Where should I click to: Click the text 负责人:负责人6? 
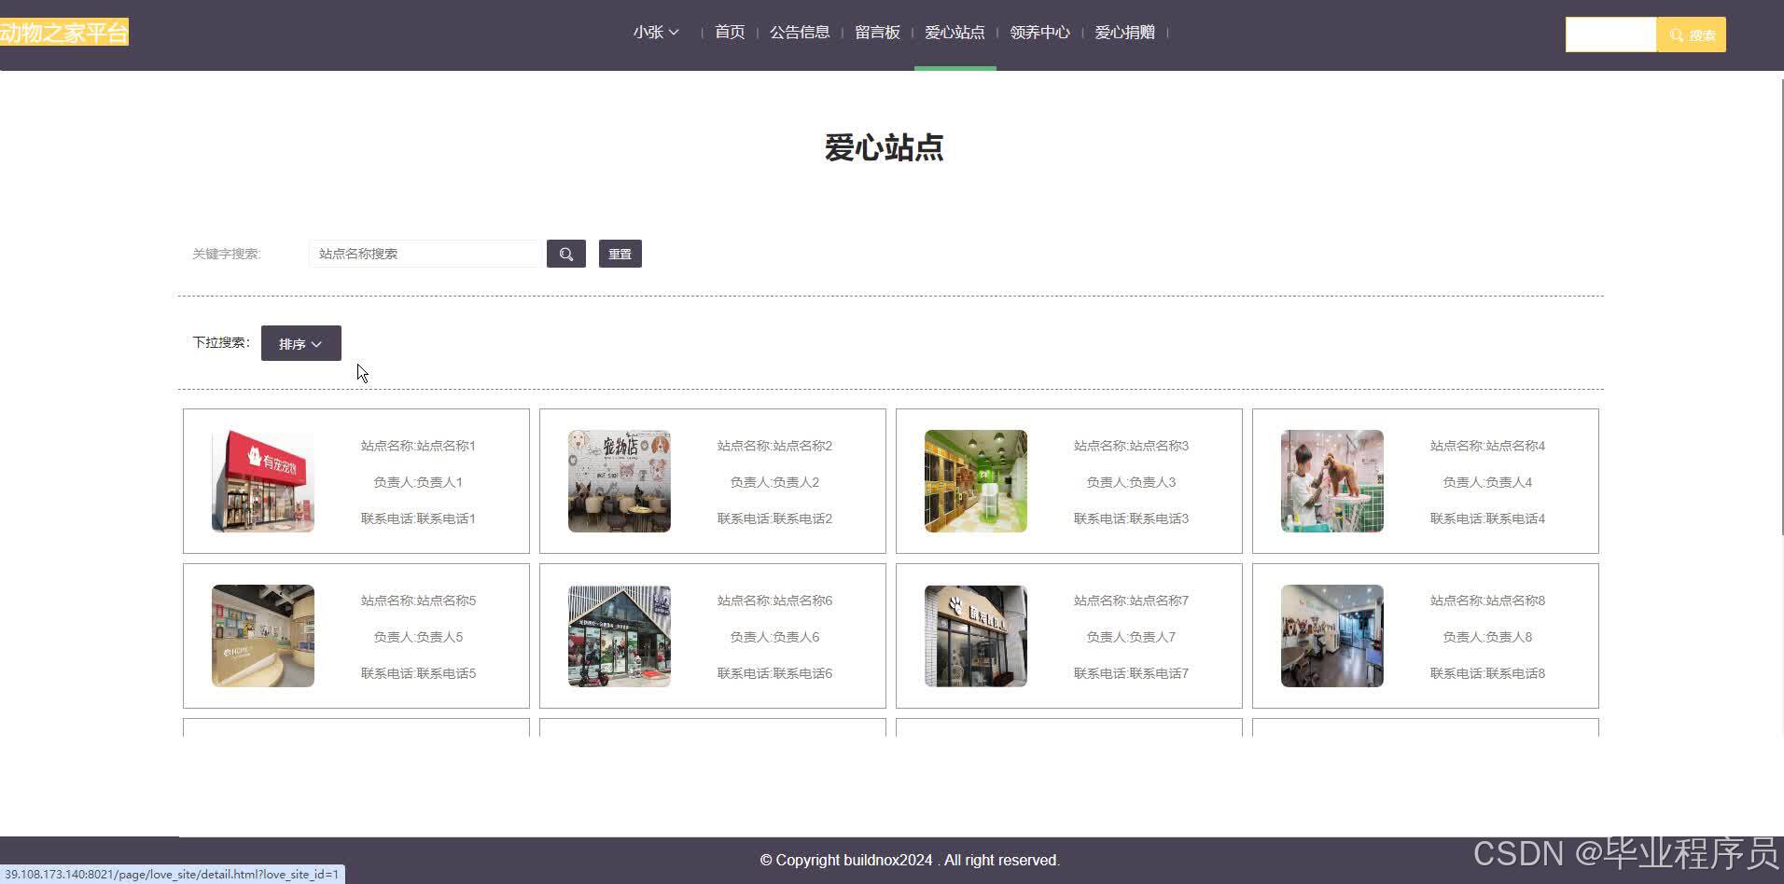pos(774,637)
